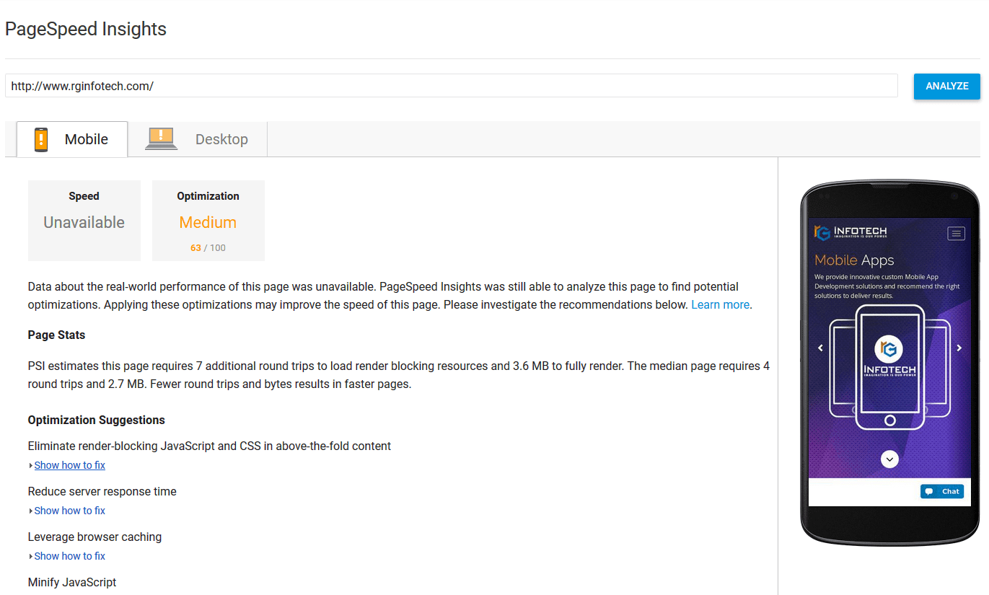
Task: Expand fix for render-blocking JavaScript and CSS
Action: tap(69, 465)
